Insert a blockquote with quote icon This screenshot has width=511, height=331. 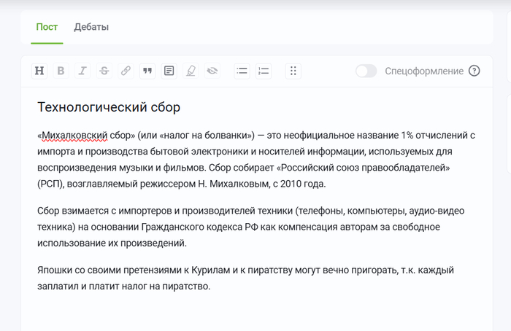coord(147,71)
